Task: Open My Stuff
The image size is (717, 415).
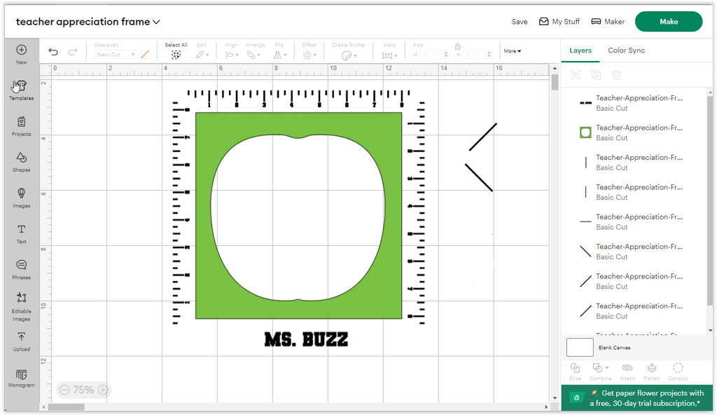Action: pos(559,22)
